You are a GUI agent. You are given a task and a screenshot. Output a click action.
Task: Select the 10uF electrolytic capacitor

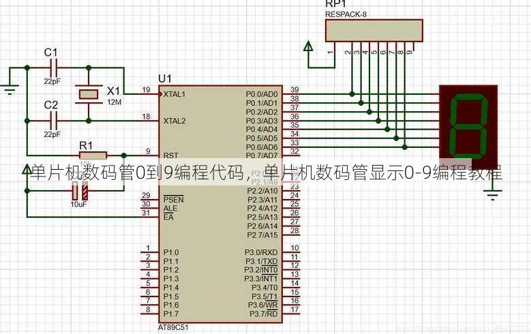pyautogui.click(x=80, y=191)
